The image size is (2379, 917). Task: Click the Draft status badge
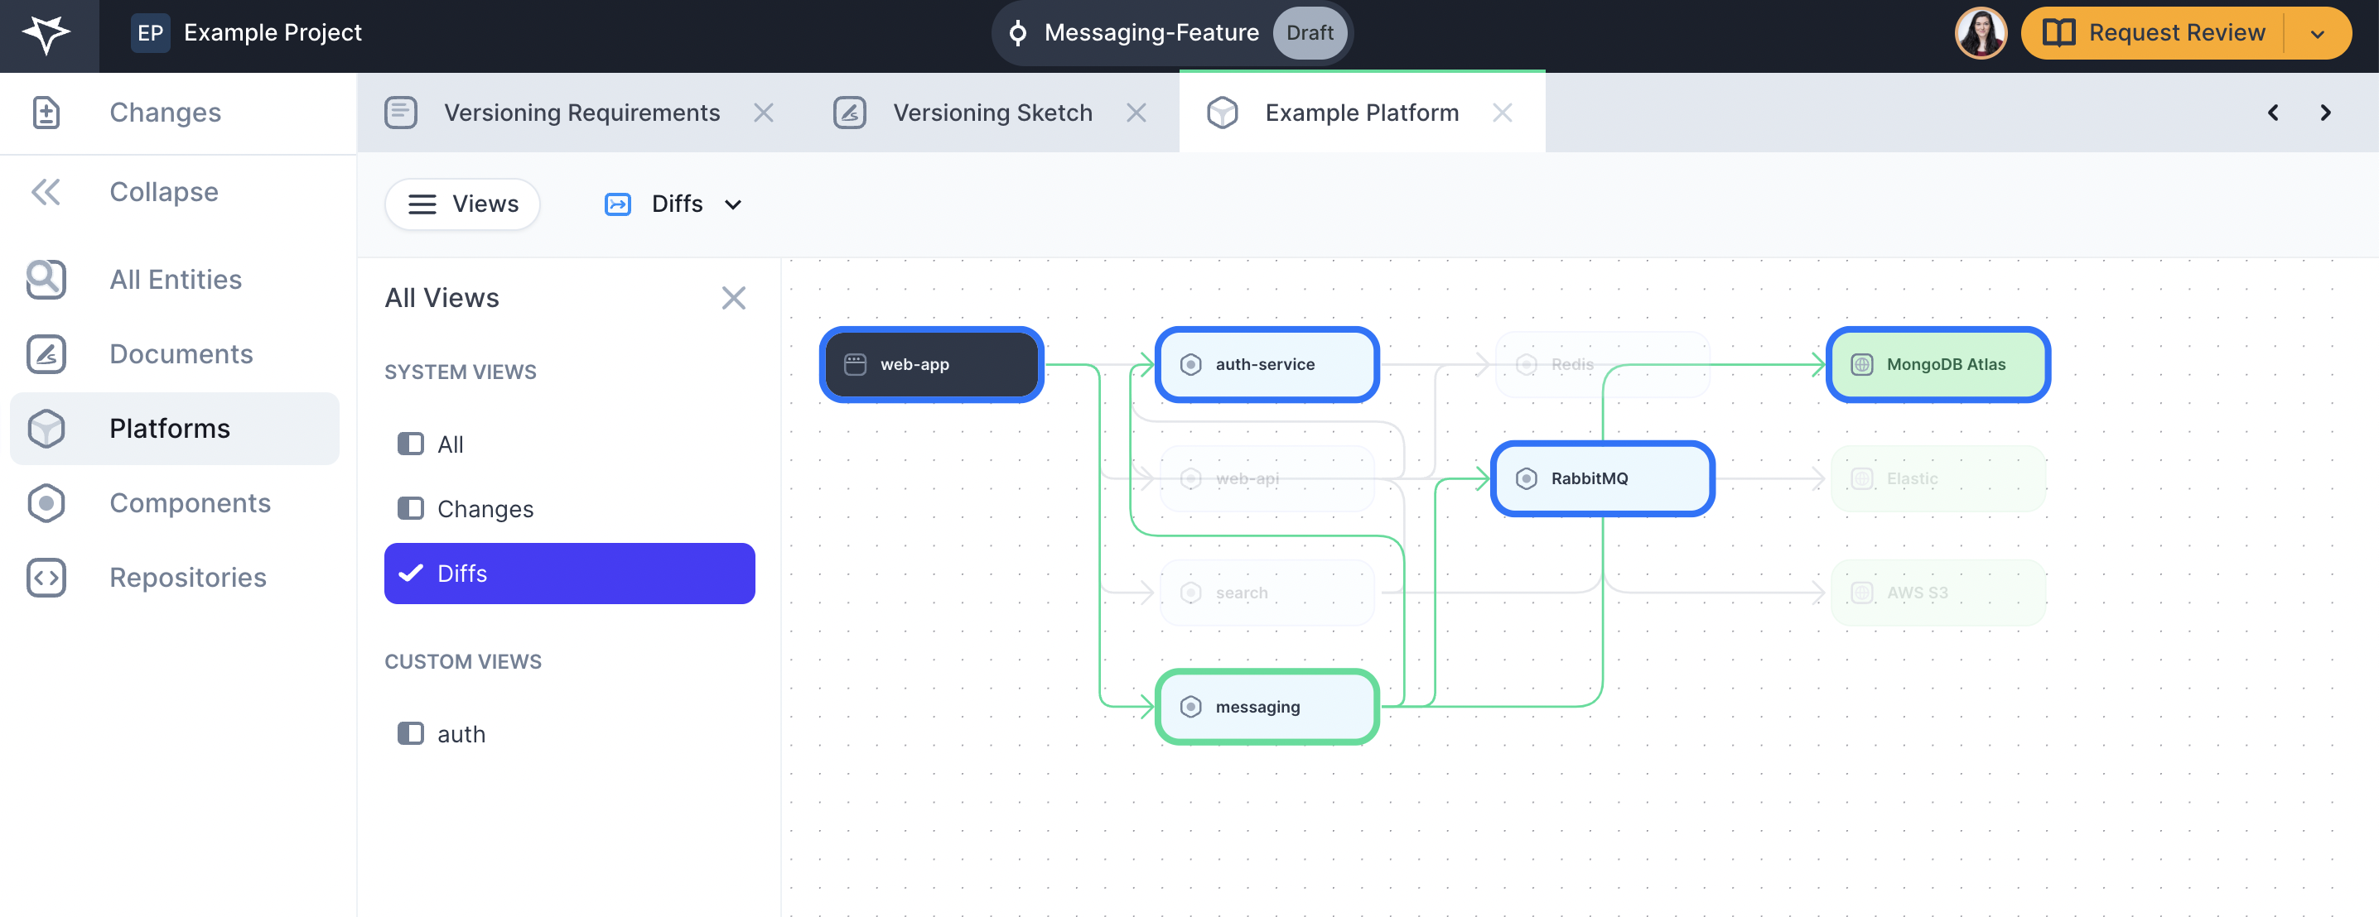point(1309,33)
